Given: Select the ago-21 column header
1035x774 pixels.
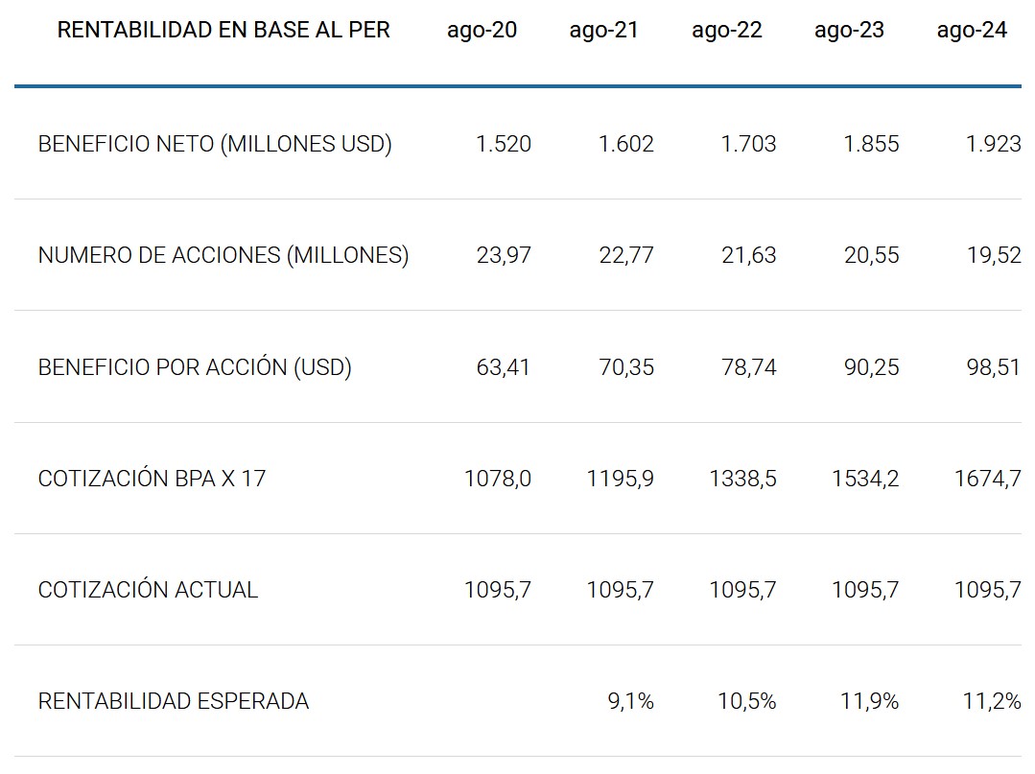Looking at the screenshot, I should [603, 31].
